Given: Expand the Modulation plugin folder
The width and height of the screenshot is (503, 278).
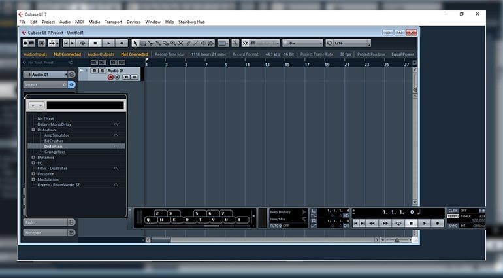Looking at the screenshot, I should click(x=33, y=179).
